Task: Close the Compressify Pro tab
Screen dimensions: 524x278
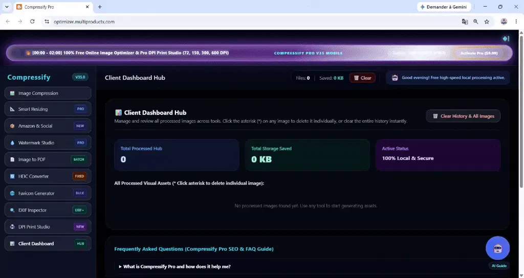Action: (87, 7)
